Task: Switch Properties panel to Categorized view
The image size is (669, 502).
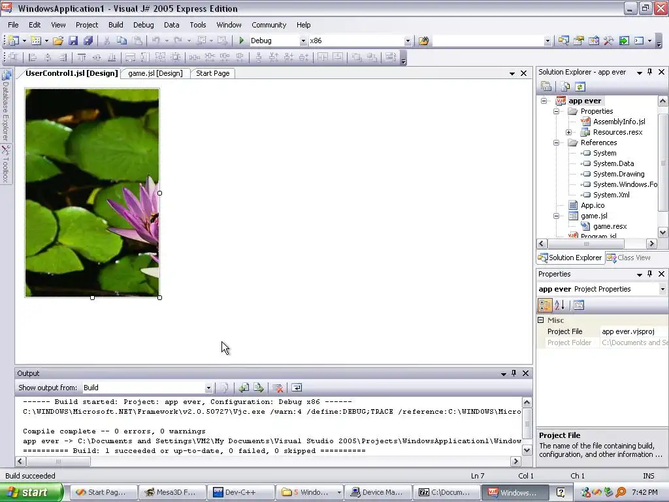Action: (545, 305)
